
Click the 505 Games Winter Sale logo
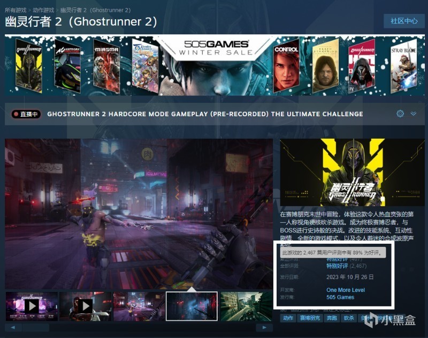(x=216, y=48)
